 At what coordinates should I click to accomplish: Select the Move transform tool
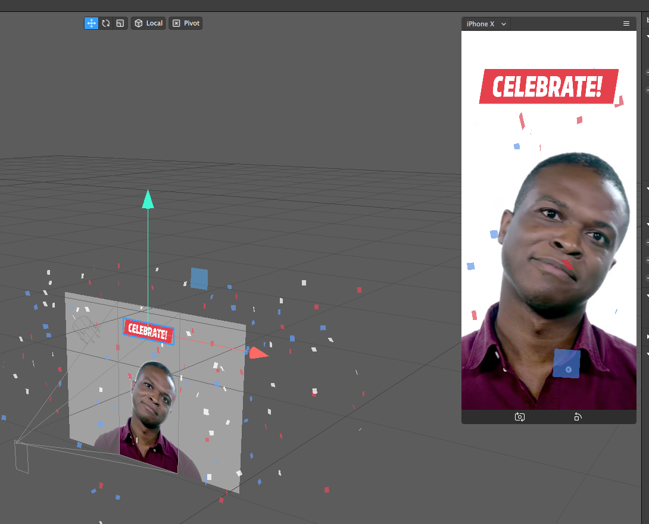click(91, 23)
